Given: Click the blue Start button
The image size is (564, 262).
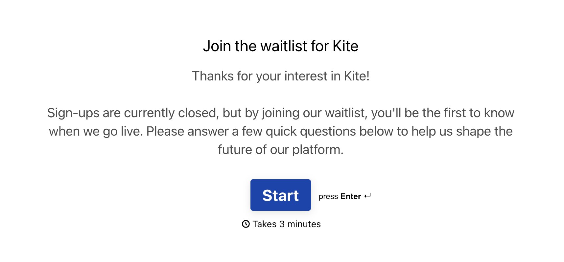Looking at the screenshot, I should pyautogui.click(x=280, y=195).
